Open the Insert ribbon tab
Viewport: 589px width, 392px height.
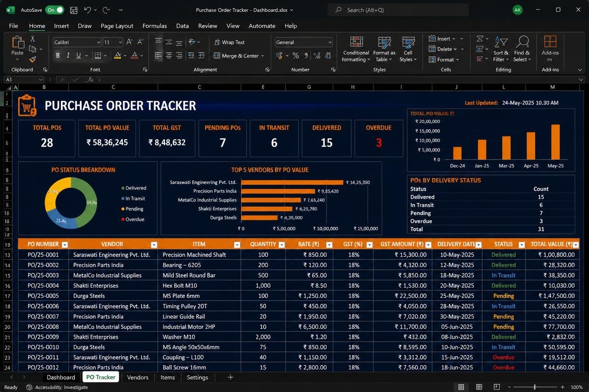61,26
